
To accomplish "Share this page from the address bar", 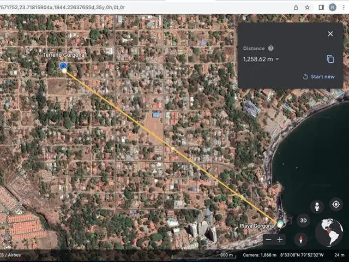I will point(296,7).
